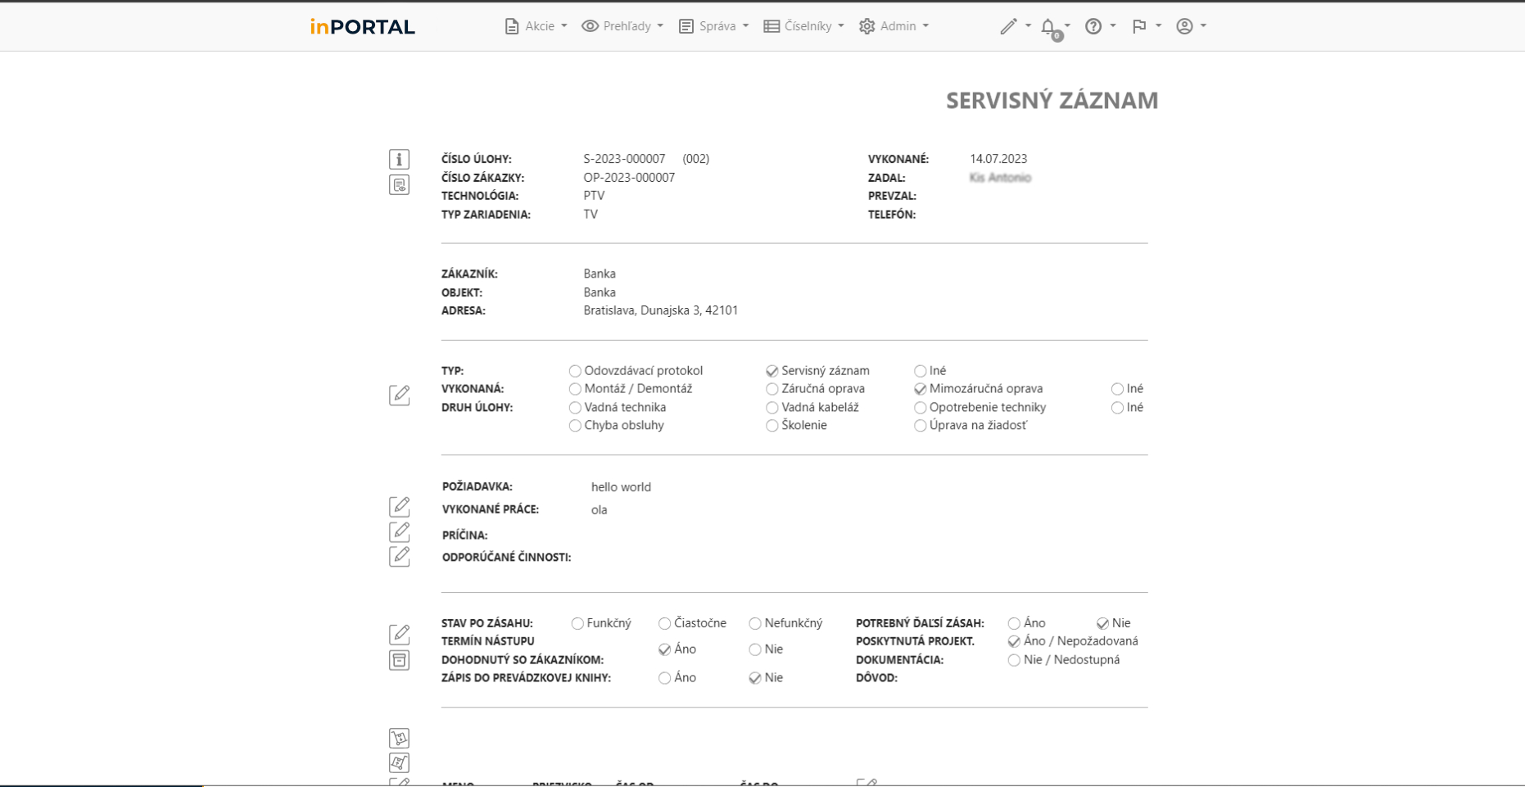The width and height of the screenshot is (1525, 787).
Task: Click the edit icon beside Odporúčané činnosti
Action: pos(399,556)
